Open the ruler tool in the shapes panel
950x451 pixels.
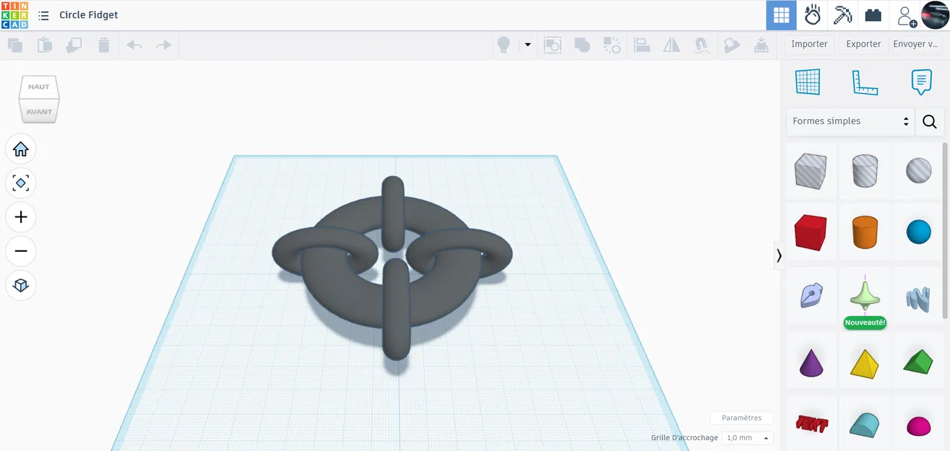[864, 82]
